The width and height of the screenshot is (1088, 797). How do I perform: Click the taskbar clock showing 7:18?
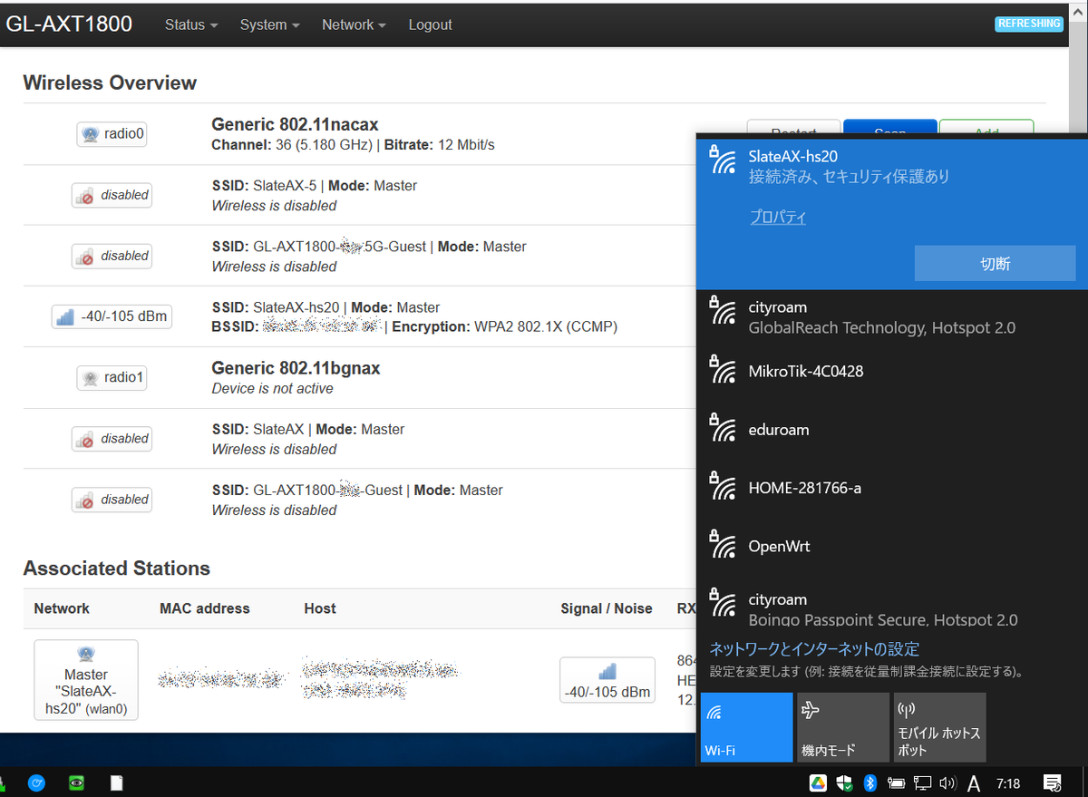[x=1007, y=782]
